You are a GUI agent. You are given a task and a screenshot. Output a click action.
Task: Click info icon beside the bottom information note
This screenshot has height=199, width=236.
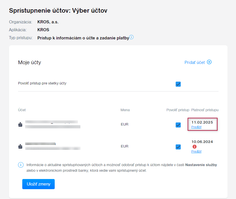[21, 165]
